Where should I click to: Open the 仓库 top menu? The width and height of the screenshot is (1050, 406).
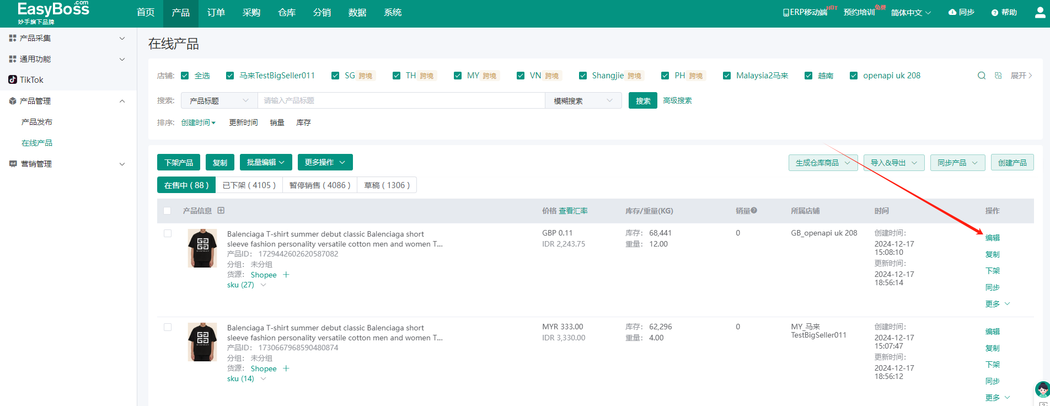tap(287, 12)
